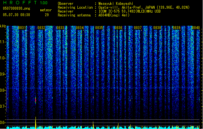Click the kHz axis unit label
The width and height of the screenshot is (203, 129).
tap(3, 26)
